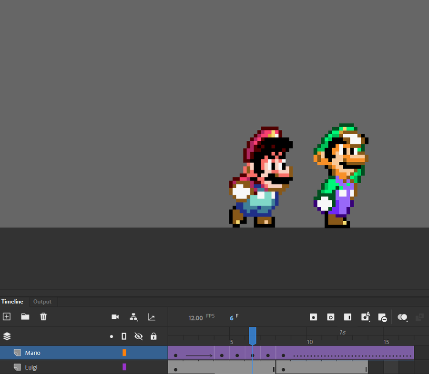Switch to the Output tab
This screenshot has width=429, height=374.
click(42, 302)
